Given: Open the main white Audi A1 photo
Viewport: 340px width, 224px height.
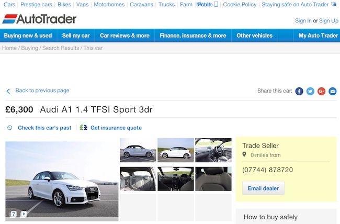Looking at the screenshot, I should 62,181.
